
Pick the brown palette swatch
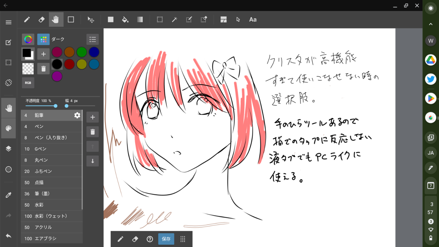pos(69,52)
